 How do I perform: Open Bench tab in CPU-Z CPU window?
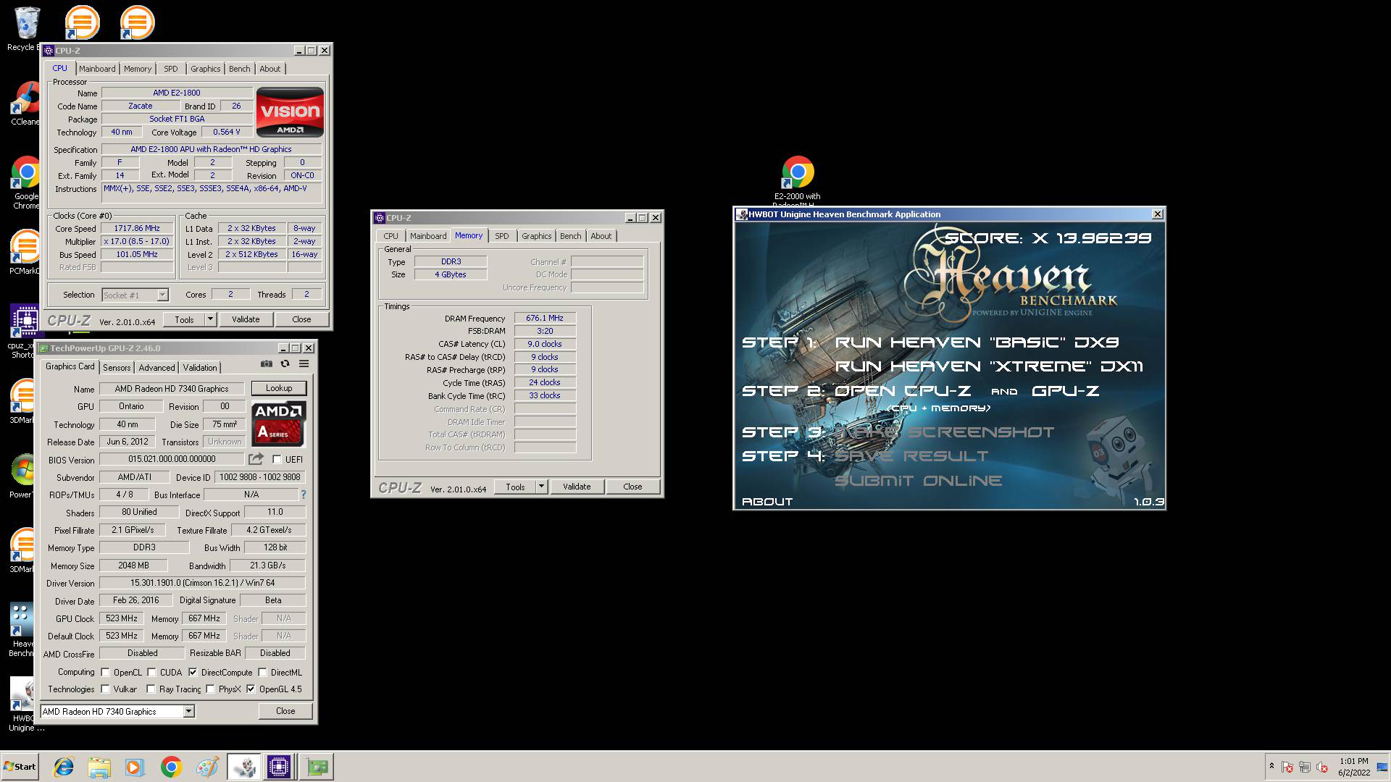[x=239, y=69]
